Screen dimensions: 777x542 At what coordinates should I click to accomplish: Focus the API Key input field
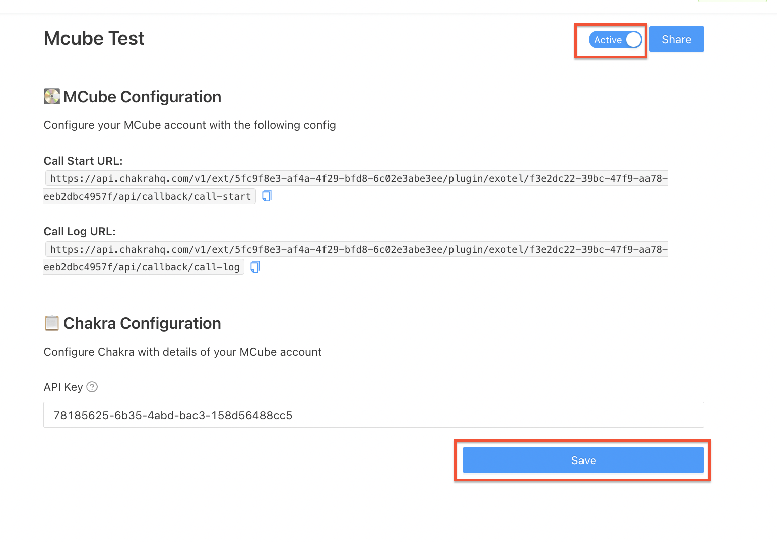click(x=373, y=415)
